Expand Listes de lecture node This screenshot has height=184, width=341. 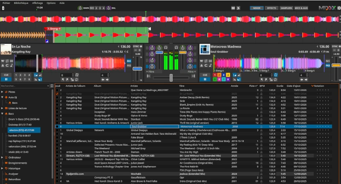[2, 108]
